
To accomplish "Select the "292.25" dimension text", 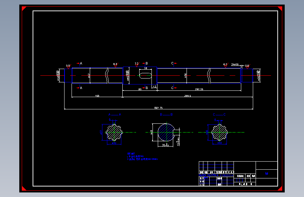I will click(x=199, y=89).
